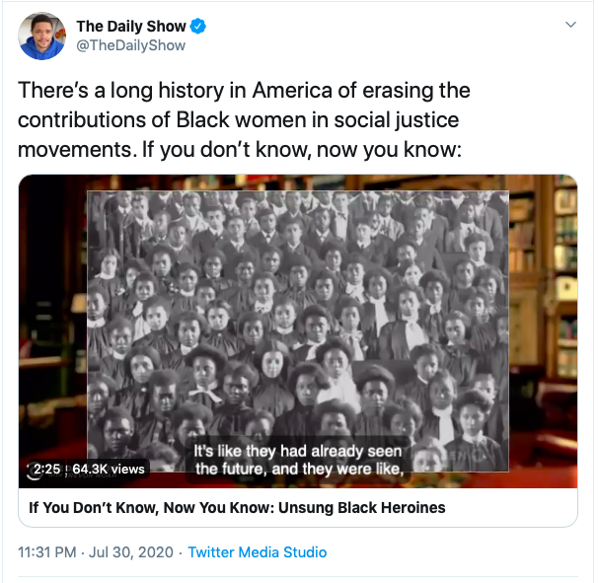Open The Daily Show display name
The image size is (599, 583).
[131, 26]
